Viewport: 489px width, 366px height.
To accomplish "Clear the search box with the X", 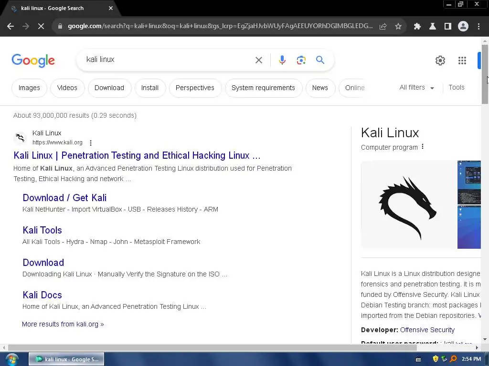I will (259, 60).
